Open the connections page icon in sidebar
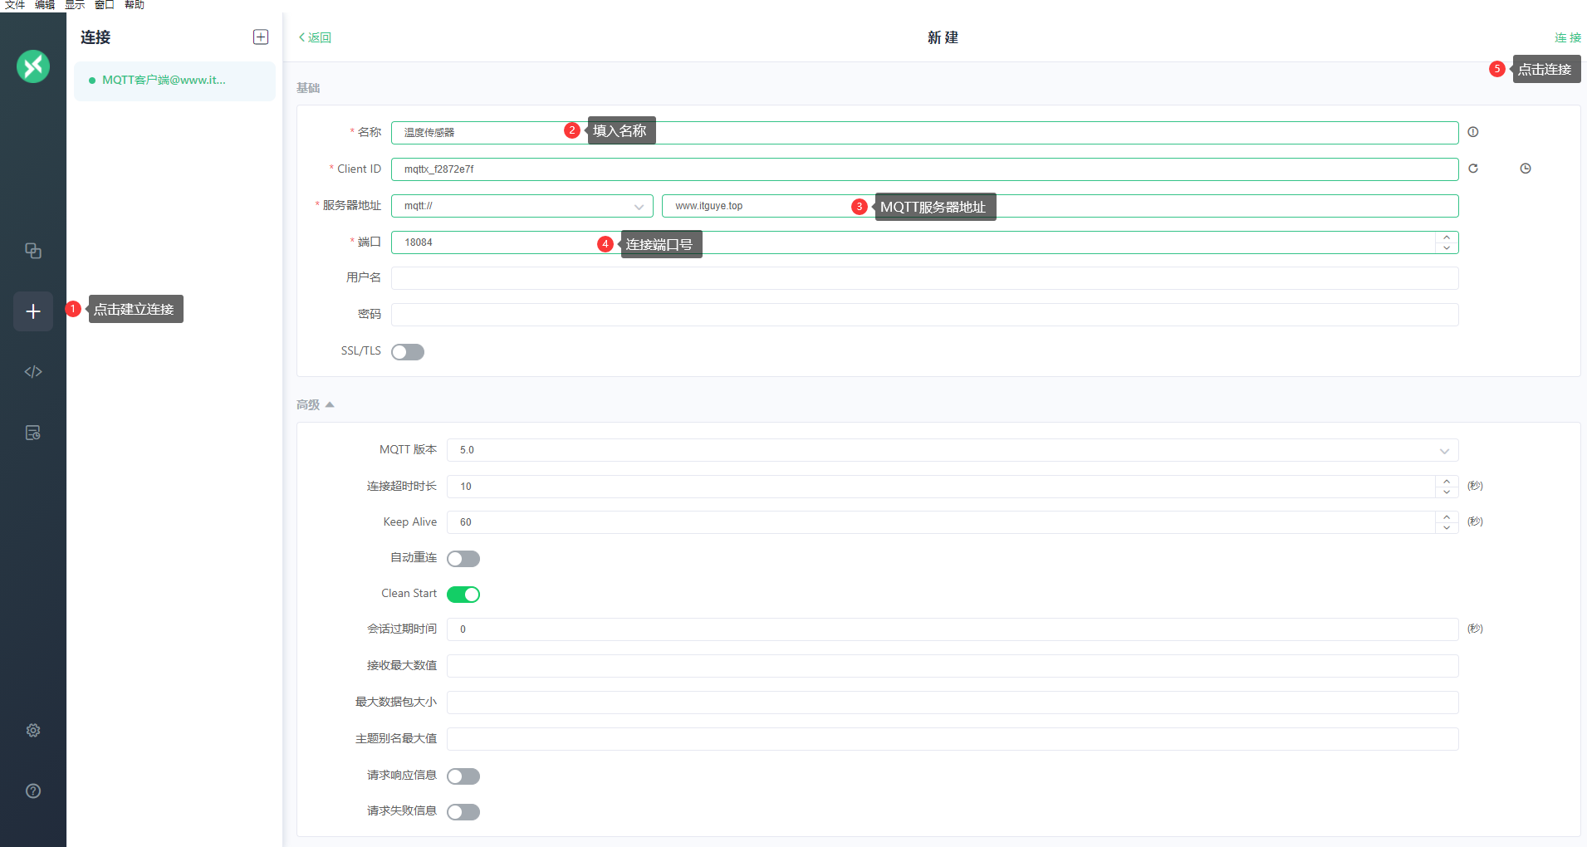The width and height of the screenshot is (1587, 847). pyautogui.click(x=33, y=251)
